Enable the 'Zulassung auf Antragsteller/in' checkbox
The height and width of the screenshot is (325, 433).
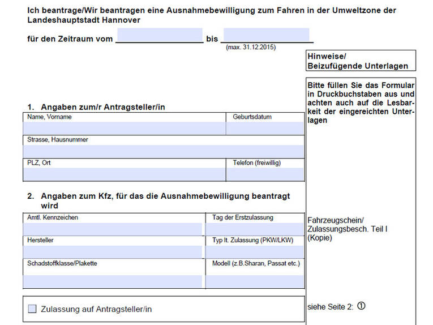(32, 309)
